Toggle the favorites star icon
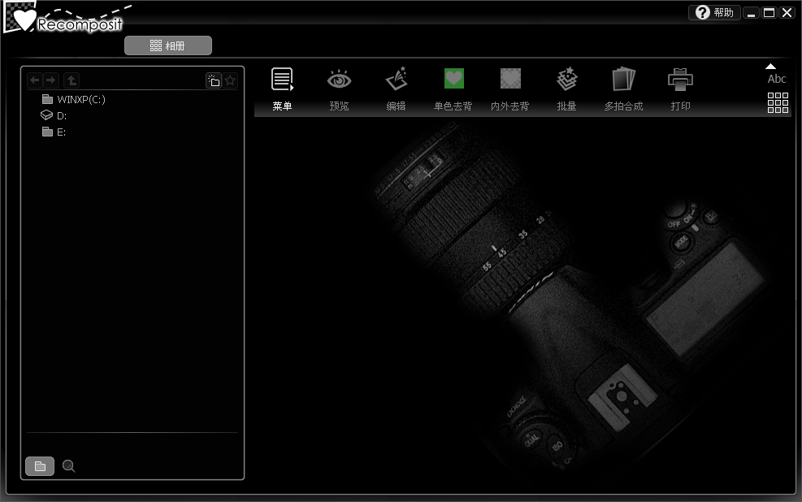 tap(230, 80)
